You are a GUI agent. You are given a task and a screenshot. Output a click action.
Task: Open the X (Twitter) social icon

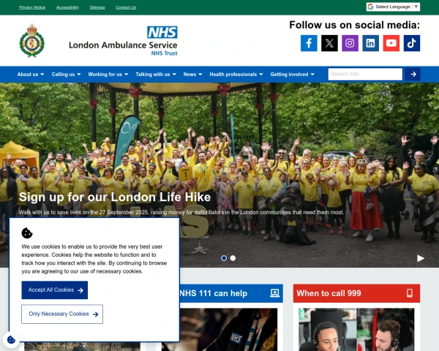pos(329,43)
